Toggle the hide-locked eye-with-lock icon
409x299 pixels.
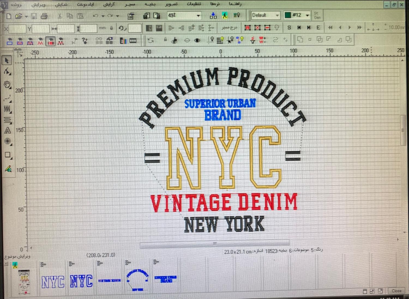tap(175, 41)
